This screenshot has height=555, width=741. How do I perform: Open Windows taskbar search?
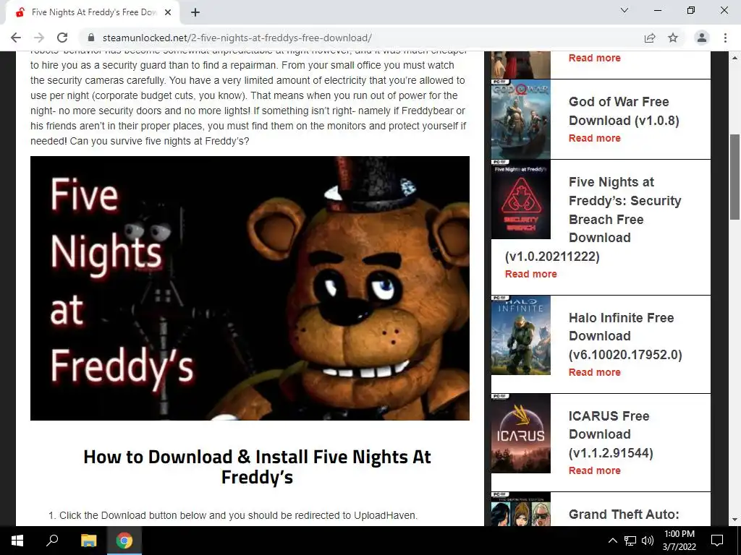pos(52,541)
